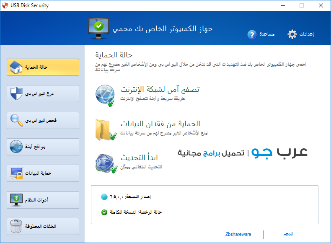
Task: Click the monitor with padlock icon
Action: tap(16, 173)
